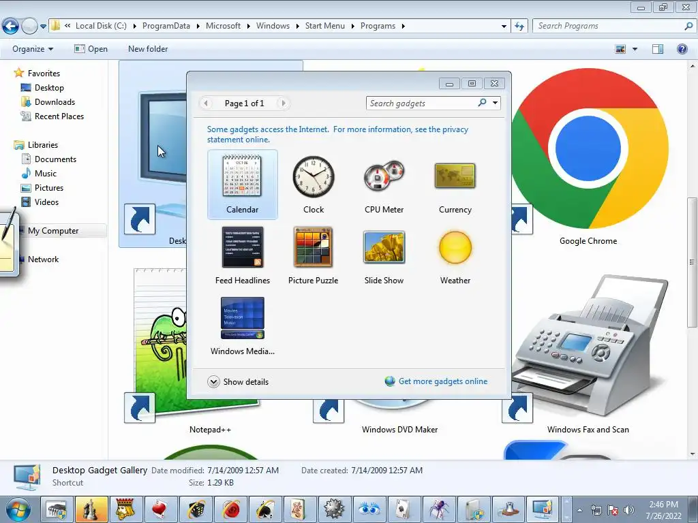Expand Show details in gadget gallery
This screenshot has width=698, height=523.
click(x=238, y=381)
